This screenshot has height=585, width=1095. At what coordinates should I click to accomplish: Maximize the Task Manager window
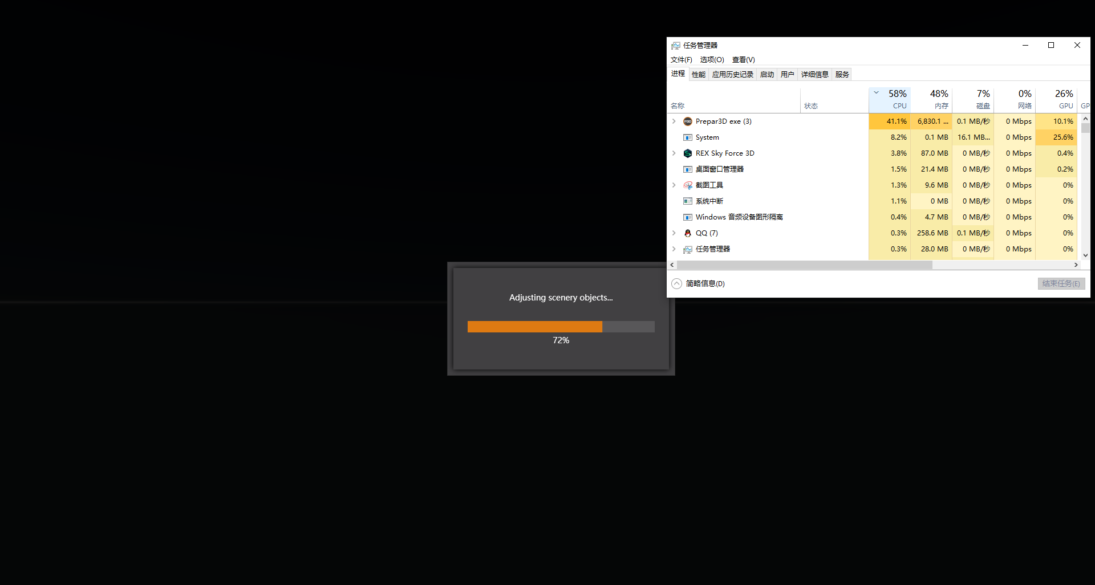[1051, 46]
